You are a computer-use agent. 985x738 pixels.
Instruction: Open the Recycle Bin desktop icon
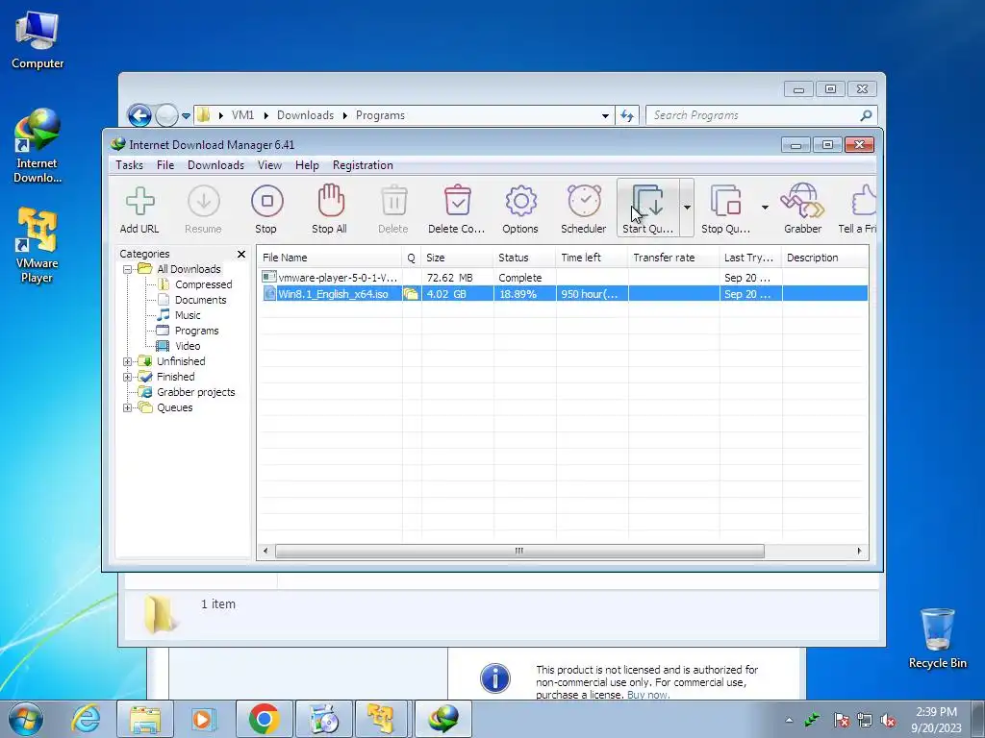[938, 638]
